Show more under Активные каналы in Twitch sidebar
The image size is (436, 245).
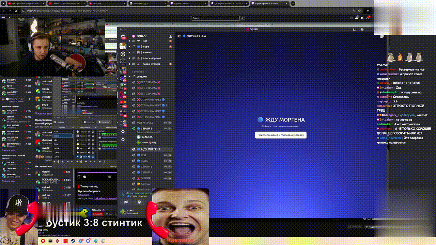coord(8,150)
